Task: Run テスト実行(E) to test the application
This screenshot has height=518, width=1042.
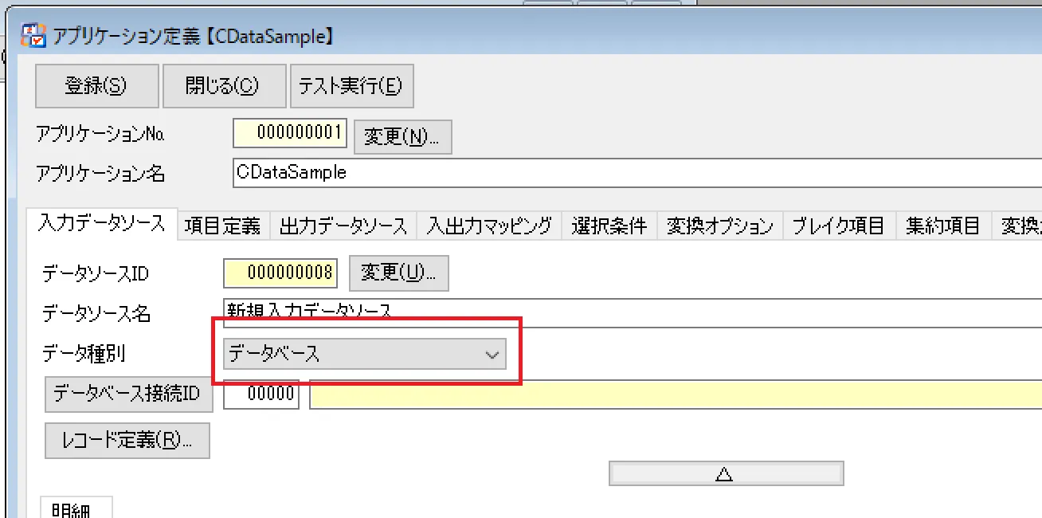Action: click(352, 85)
